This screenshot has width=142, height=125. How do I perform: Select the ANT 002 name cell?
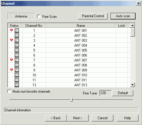[x=81, y=35]
